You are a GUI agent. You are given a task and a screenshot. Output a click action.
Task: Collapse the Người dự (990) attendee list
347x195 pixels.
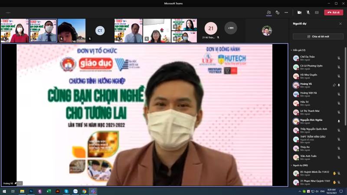coord(291,166)
